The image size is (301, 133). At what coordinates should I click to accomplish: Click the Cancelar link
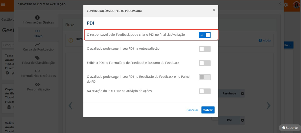(192, 110)
